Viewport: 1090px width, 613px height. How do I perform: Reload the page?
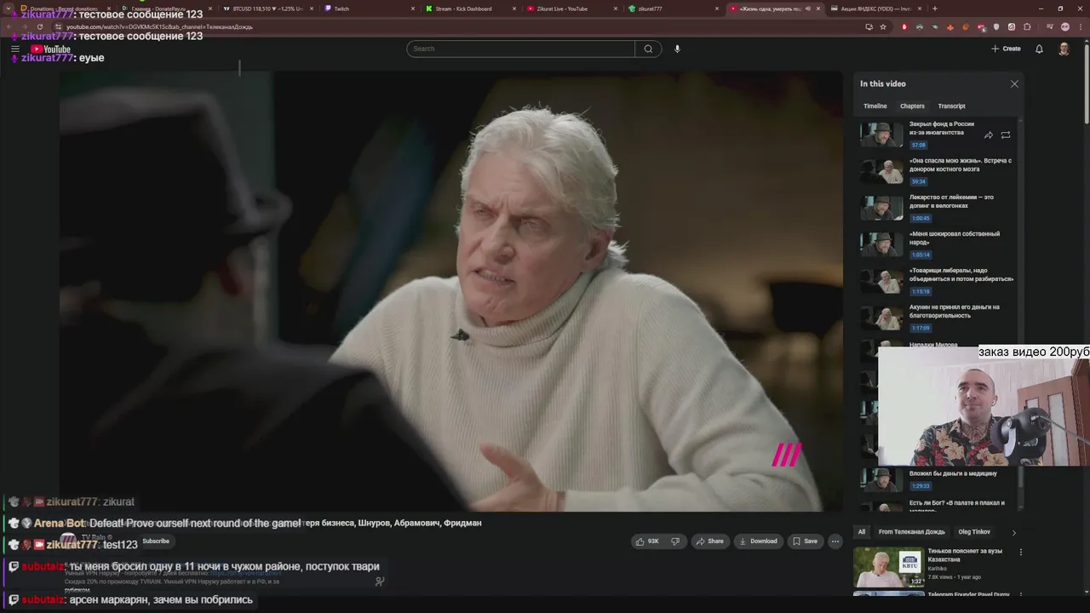coord(40,26)
